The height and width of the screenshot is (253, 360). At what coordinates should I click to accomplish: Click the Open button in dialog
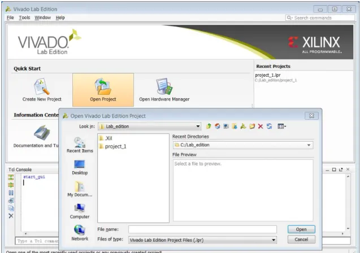[301, 229]
